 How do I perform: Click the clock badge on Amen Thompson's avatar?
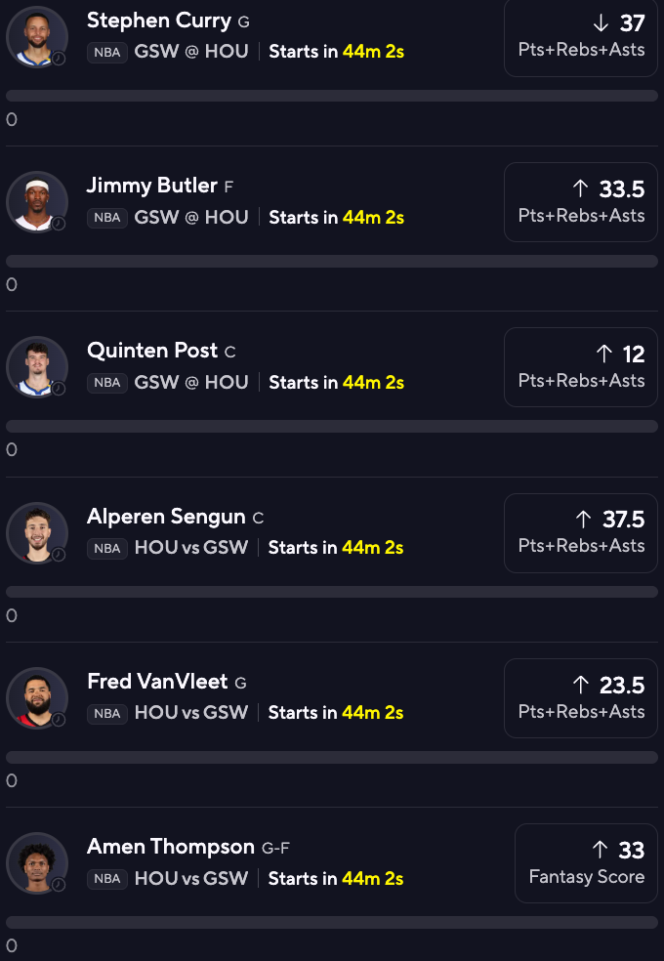pos(59,885)
